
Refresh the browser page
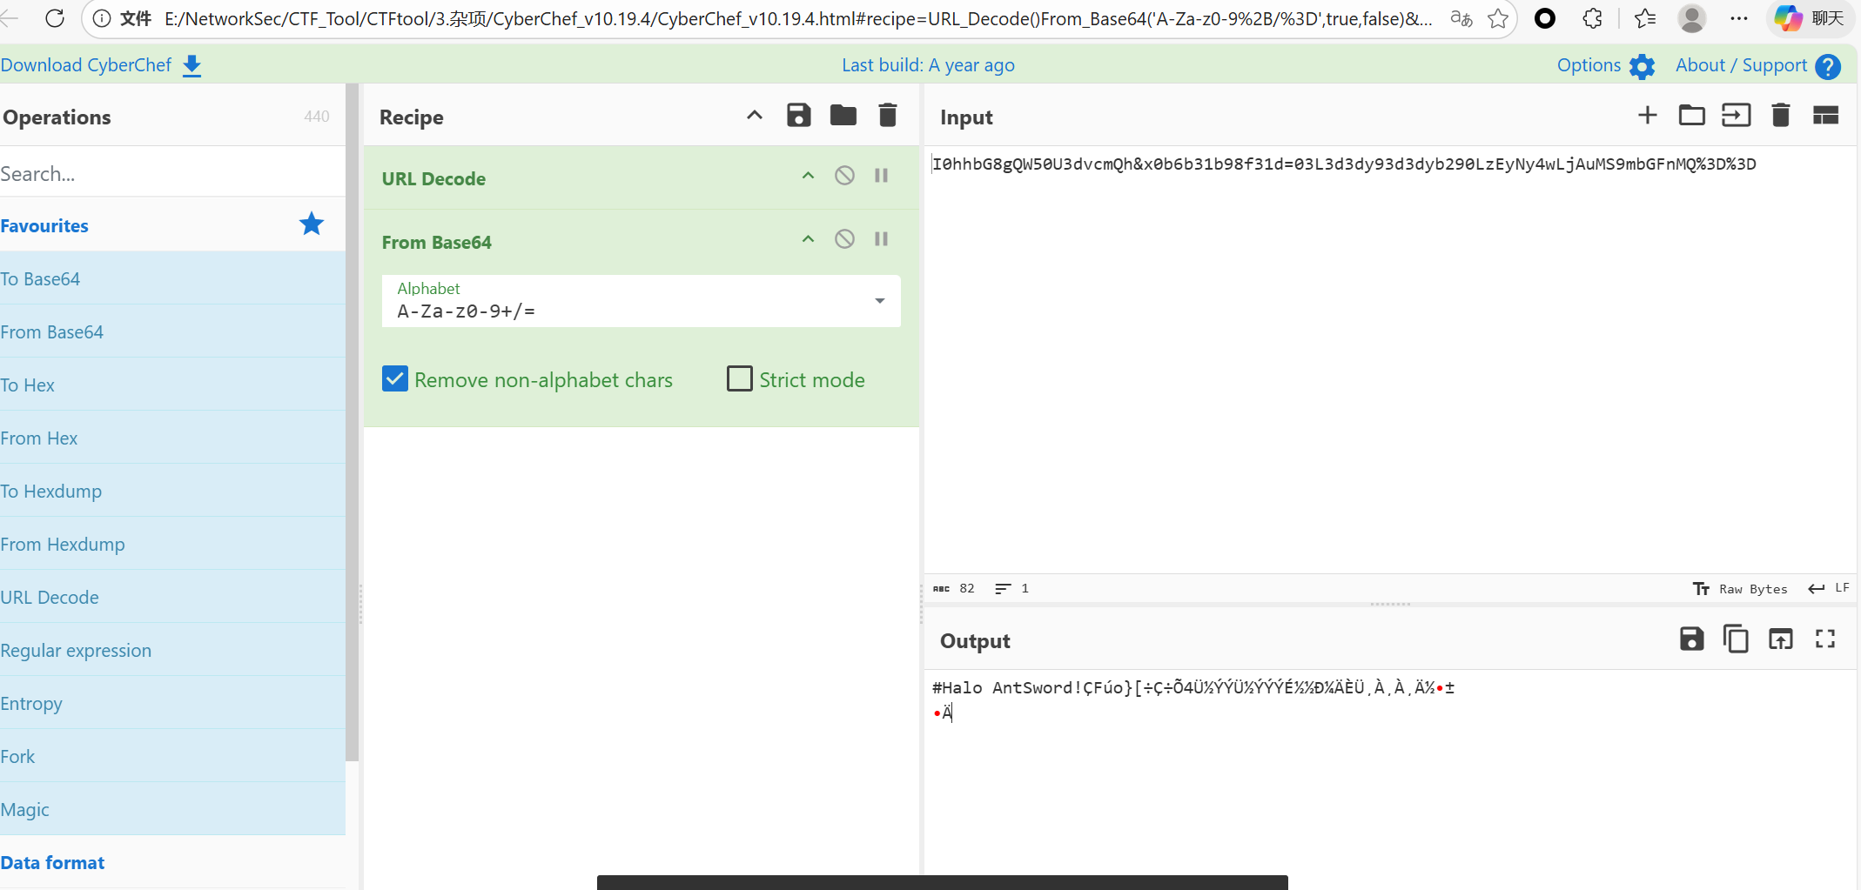pyautogui.click(x=54, y=18)
